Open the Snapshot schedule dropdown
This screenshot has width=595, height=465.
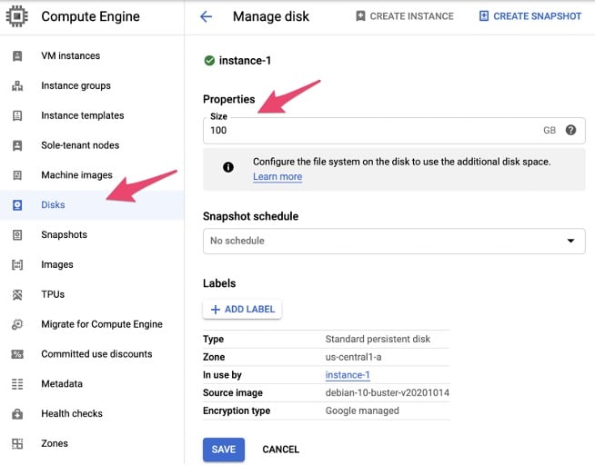393,241
